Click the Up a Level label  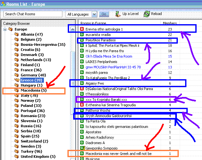click(130, 14)
